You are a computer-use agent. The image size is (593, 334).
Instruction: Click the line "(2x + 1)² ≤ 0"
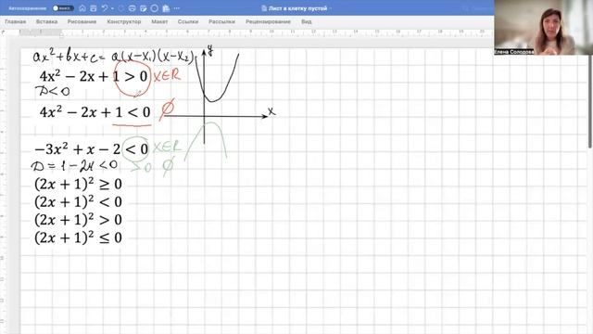78,238
